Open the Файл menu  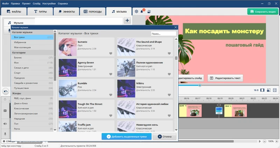(x=5, y=3)
